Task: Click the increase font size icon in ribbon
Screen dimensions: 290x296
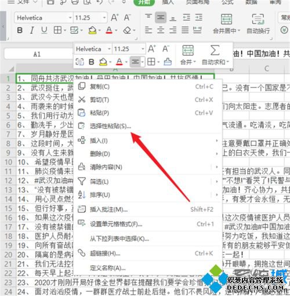Action: [115, 18]
